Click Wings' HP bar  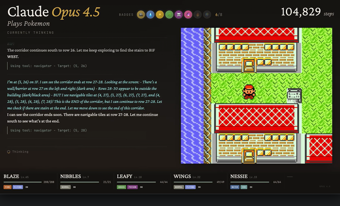(193, 182)
